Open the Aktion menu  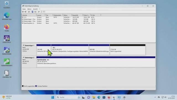[x=29, y=9]
